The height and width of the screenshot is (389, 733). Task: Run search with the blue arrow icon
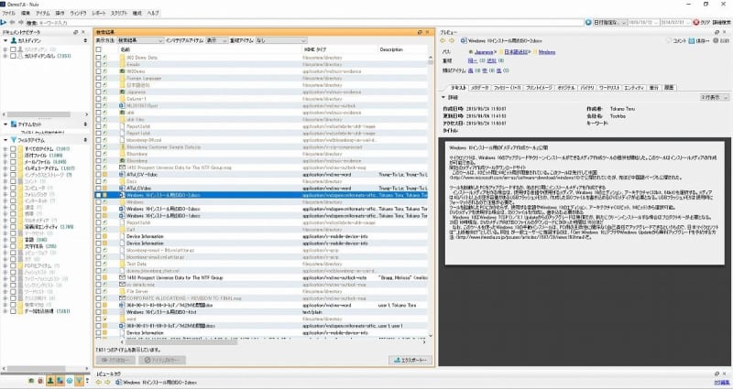click(x=4, y=22)
